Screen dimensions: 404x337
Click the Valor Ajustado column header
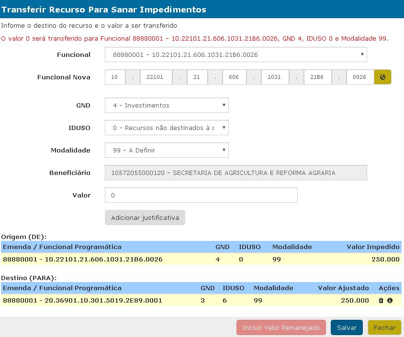tap(343, 288)
